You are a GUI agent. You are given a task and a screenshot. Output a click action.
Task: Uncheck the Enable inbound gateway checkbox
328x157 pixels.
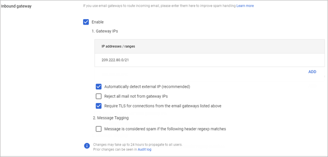click(x=86, y=22)
